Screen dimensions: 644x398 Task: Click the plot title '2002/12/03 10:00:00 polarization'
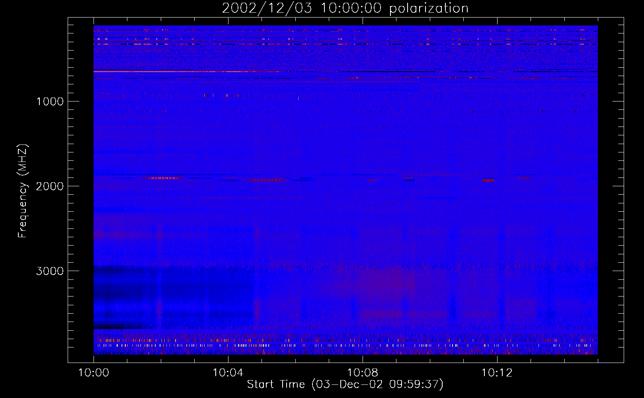[345, 8]
